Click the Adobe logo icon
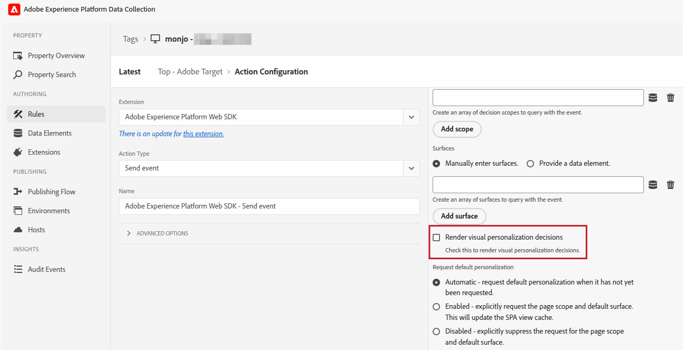 pos(14,9)
